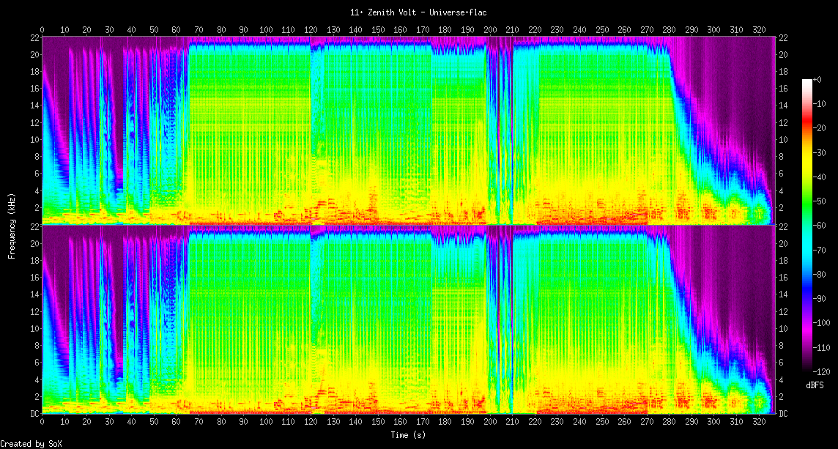Click the '+0' label on the dBFS scale
The image size is (838, 449).
coord(817,79)
